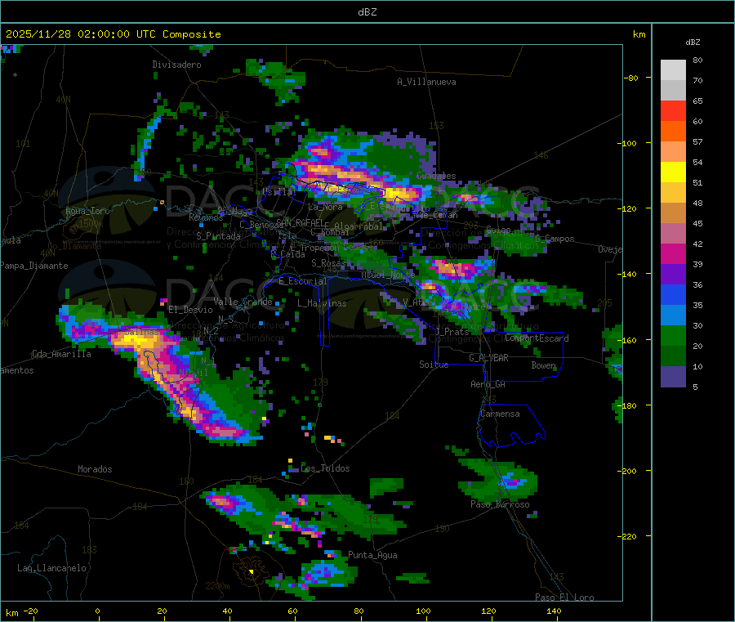Click the light blue 30-35 dBZ legend swatch
Screen dimensions: 735x622
click(673, 315)
